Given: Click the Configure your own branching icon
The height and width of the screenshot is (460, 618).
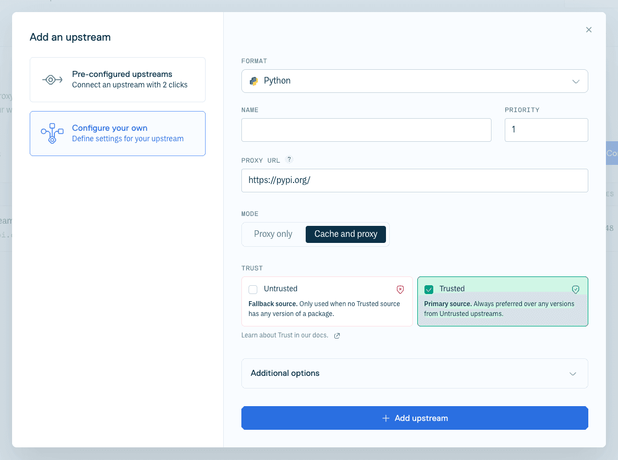Looking at the screenshot, I should click(52, 134).
